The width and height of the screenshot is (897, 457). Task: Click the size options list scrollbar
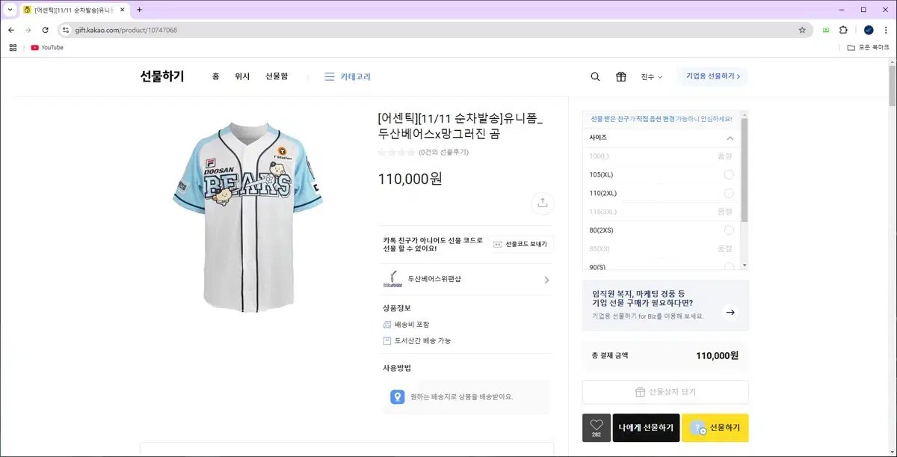[745, 169]
